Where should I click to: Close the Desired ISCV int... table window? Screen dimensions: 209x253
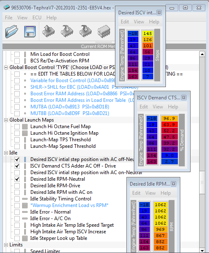click(159, 13)
